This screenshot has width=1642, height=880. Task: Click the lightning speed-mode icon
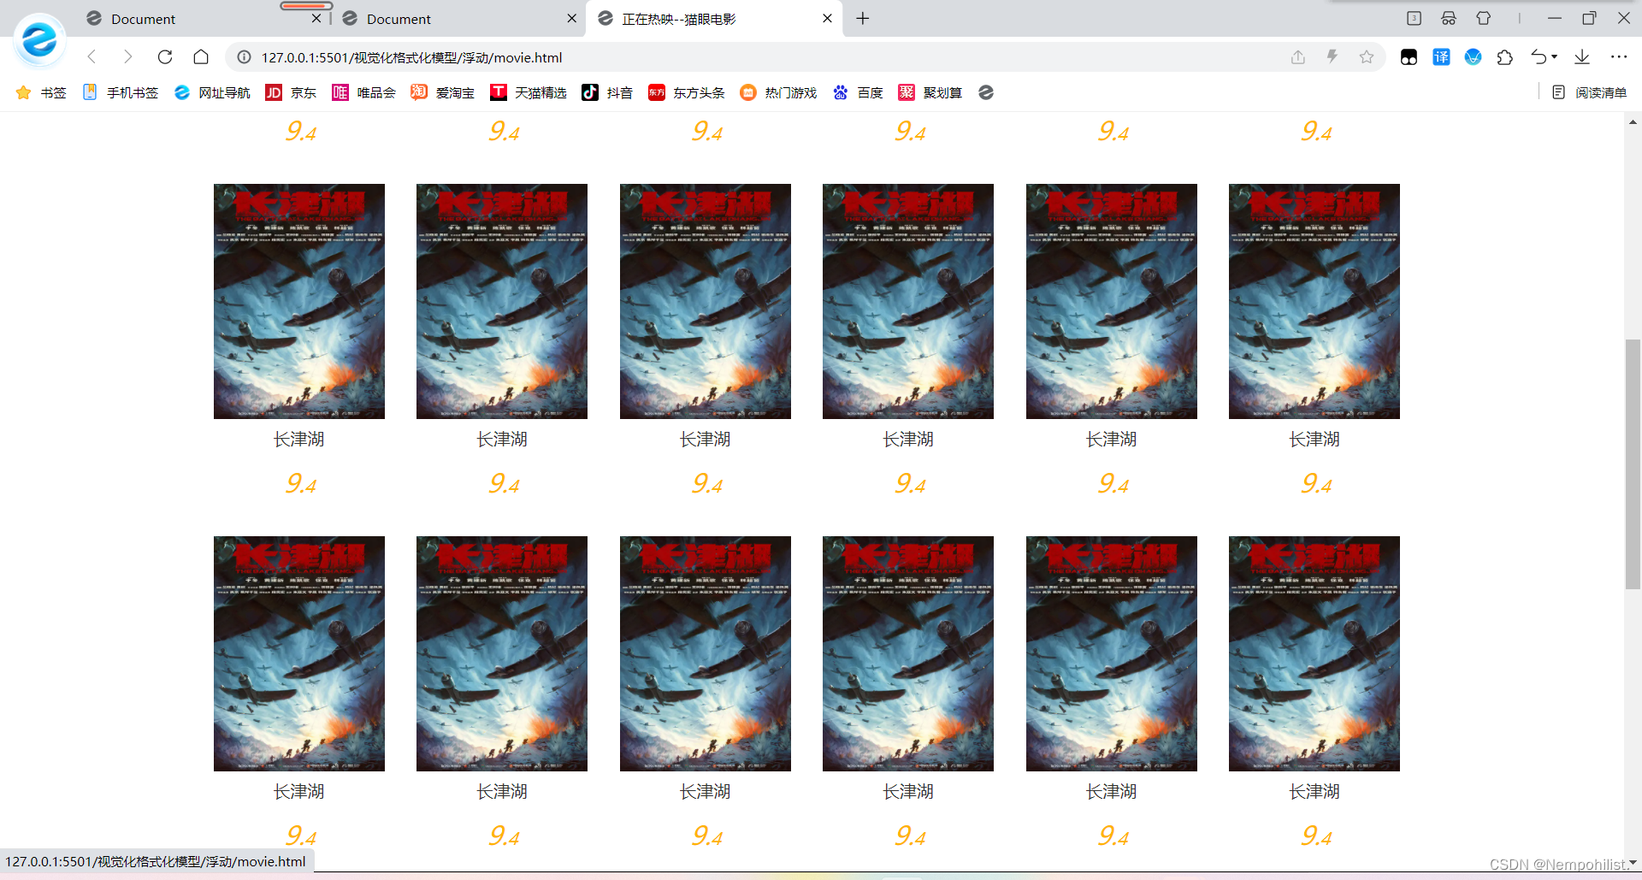[1332, 57]
